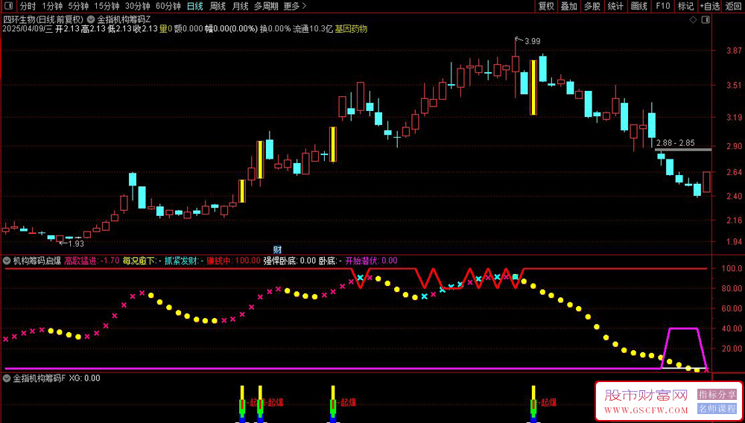The width and height of the screenshot is (745, 423).
Task: Select the 日线 daily period tab
Action: point(194,6)
